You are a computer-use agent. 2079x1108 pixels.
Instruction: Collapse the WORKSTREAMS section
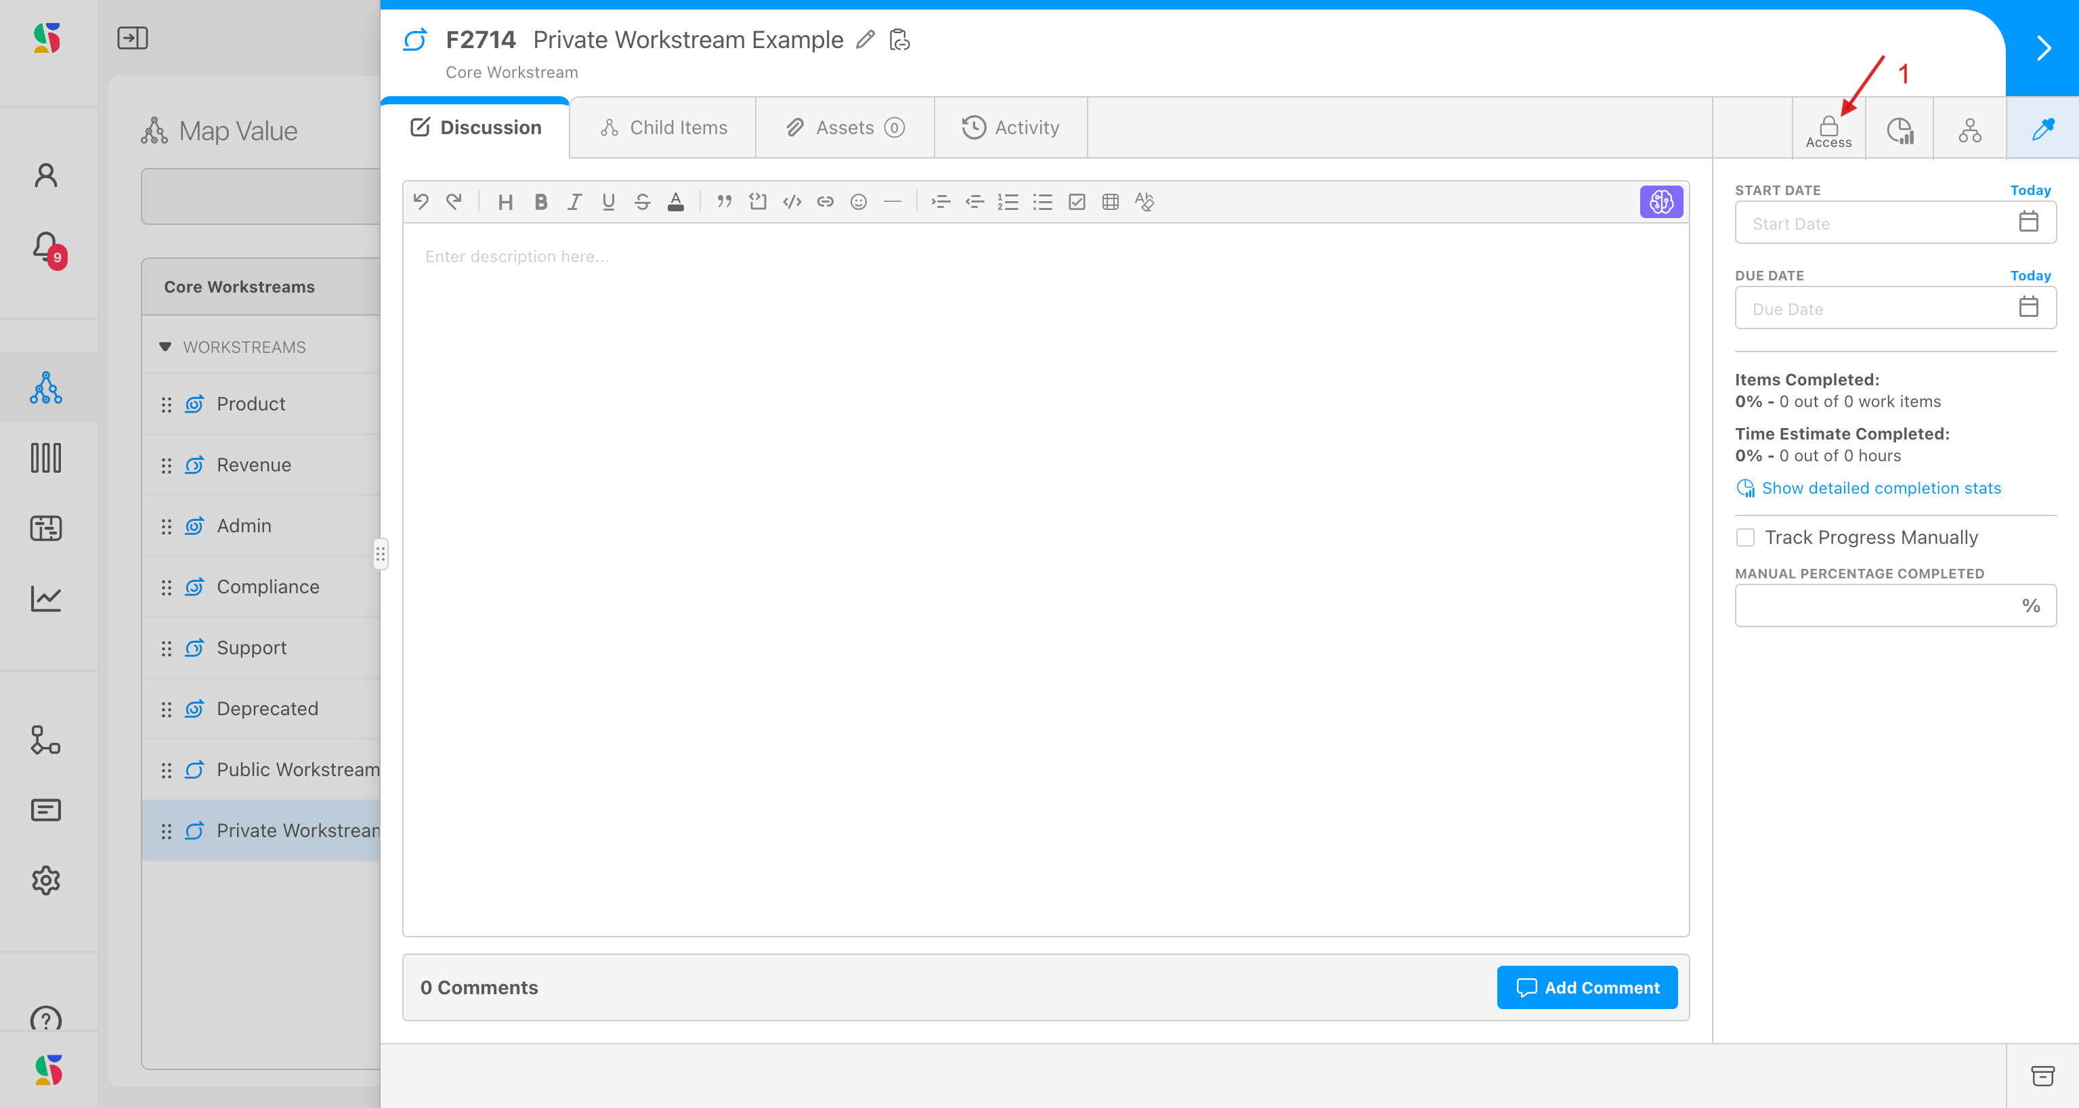click(x=165, y=347)
